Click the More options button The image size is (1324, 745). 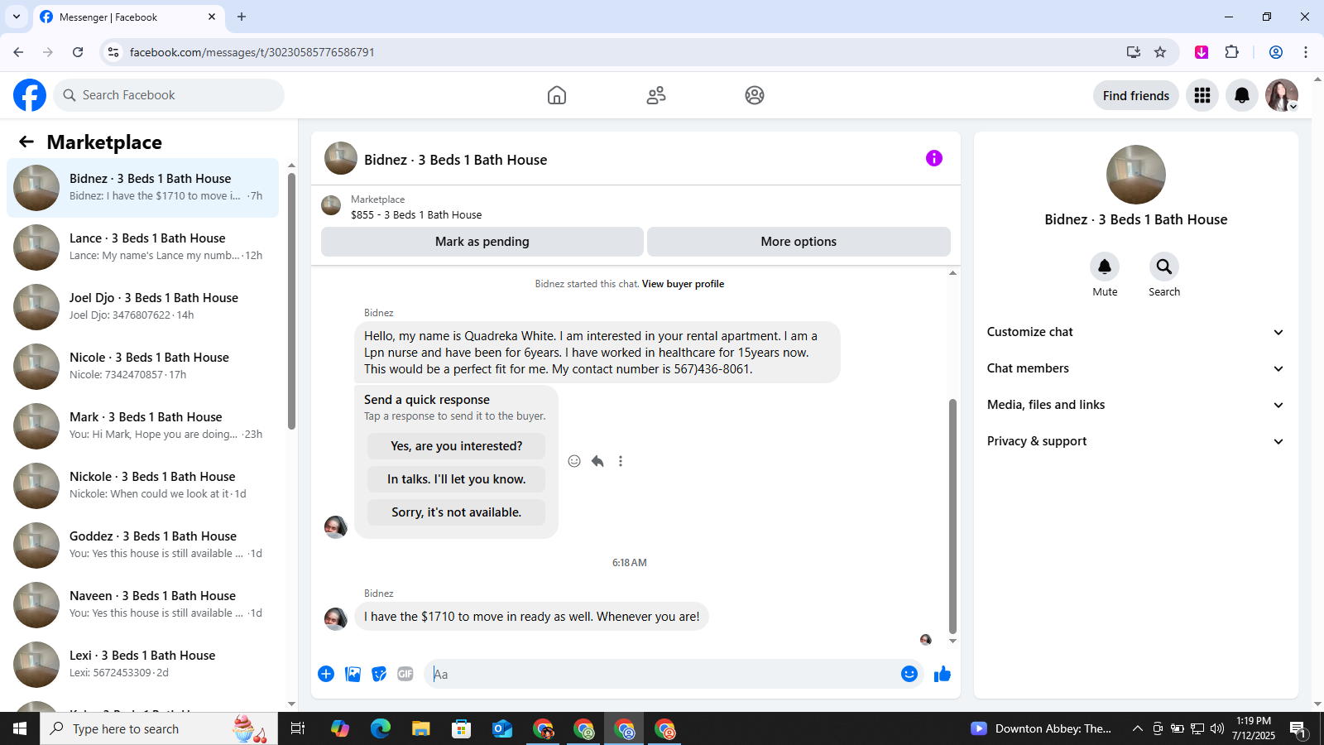[x=799, y=242]
